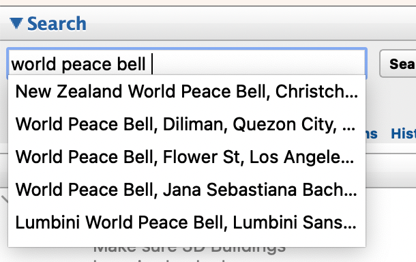Select New Zealand World Peace Bell suggestion
The width and height of the screenshot is (416, 262).
click(187, 91)
